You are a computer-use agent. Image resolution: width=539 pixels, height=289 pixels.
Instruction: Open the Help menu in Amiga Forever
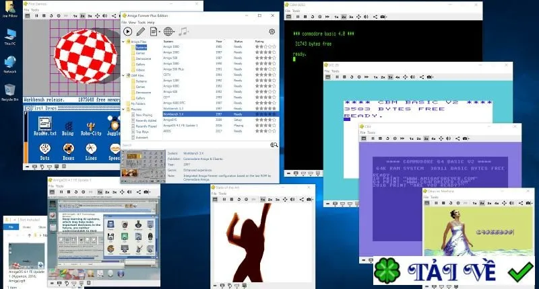click(x=151, y=22)
